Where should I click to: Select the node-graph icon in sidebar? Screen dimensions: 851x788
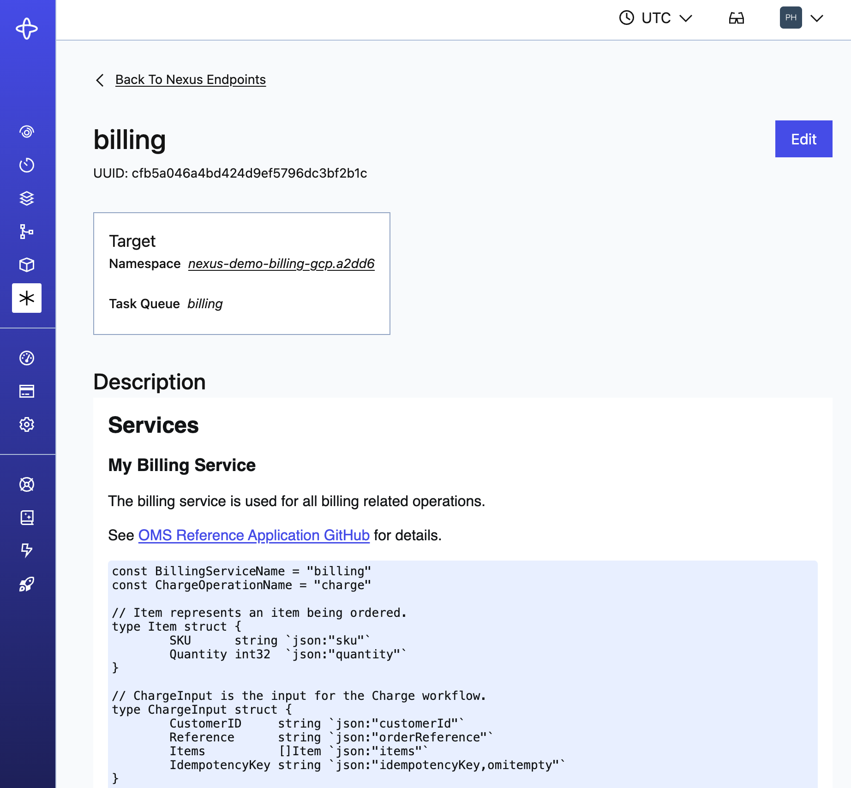27,232
